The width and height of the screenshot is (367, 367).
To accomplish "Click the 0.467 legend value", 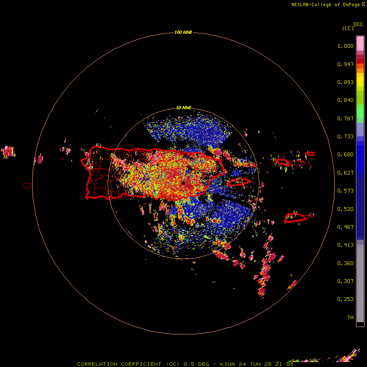I will [x=345, y=227].
